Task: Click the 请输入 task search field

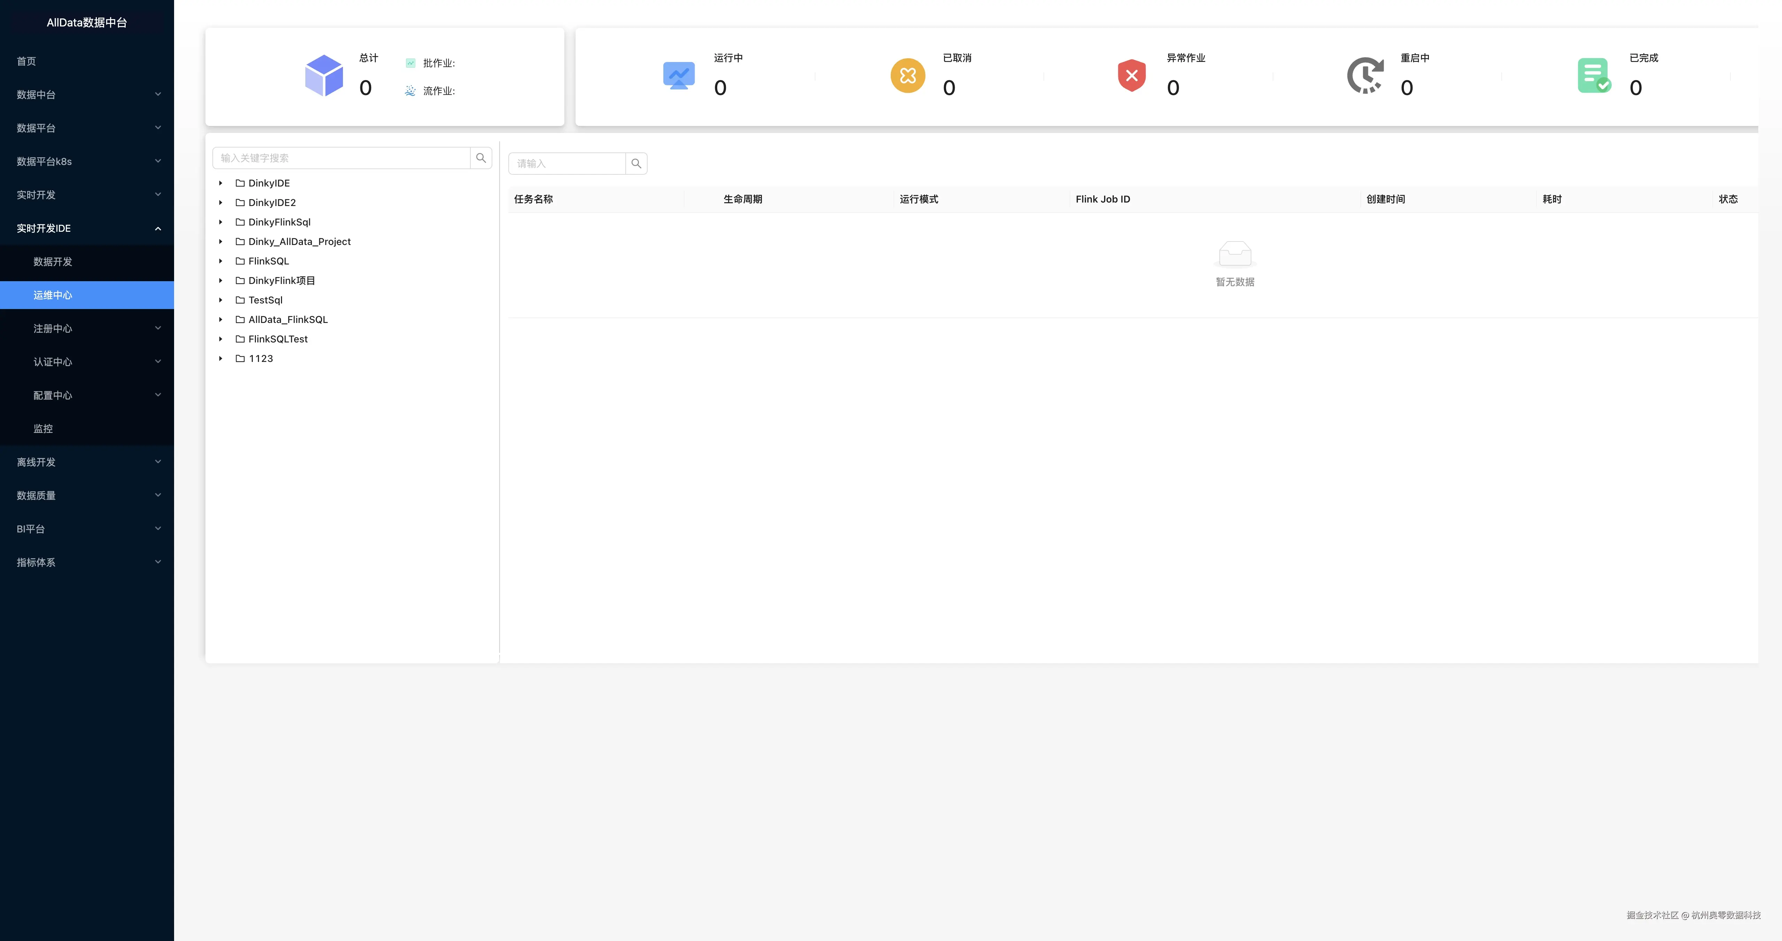Action: click(567, 163)
